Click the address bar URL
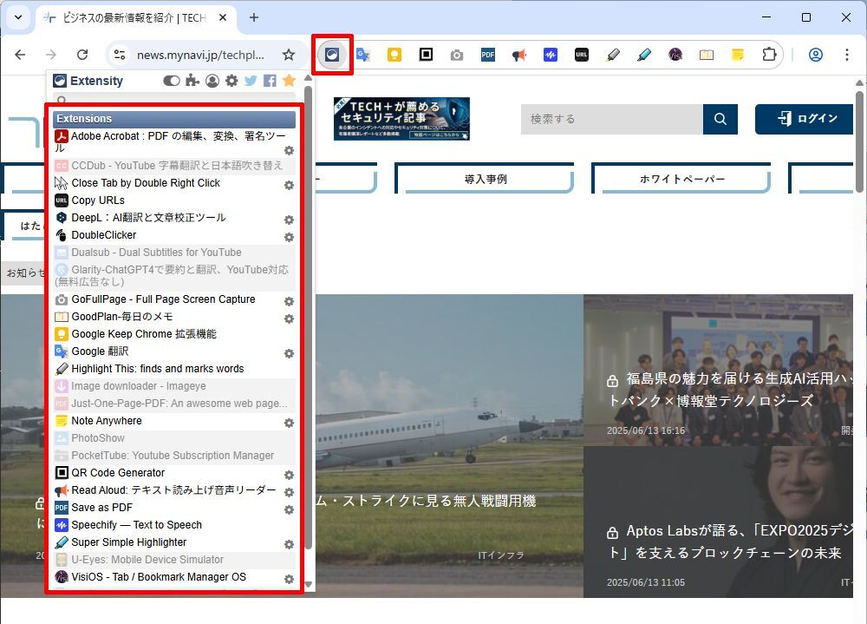The height and width of the screenshot is (624, 867). click(x=201, y=55)
